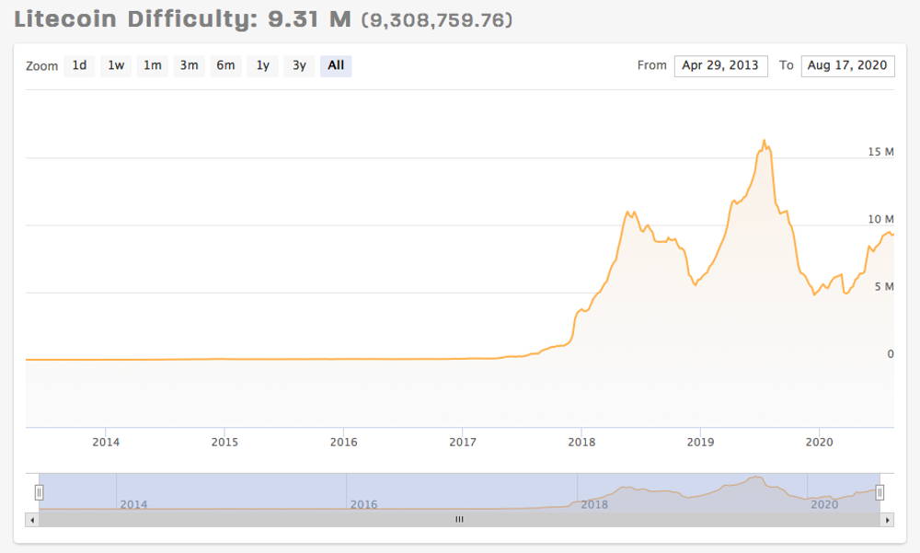Viewport: 920px width, 553px height.
Task: Click the 10 M y-axis label
Action: [880, 219]
